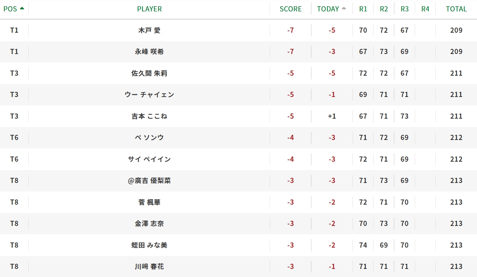Select the R3 column header

(x=404, y=9)
